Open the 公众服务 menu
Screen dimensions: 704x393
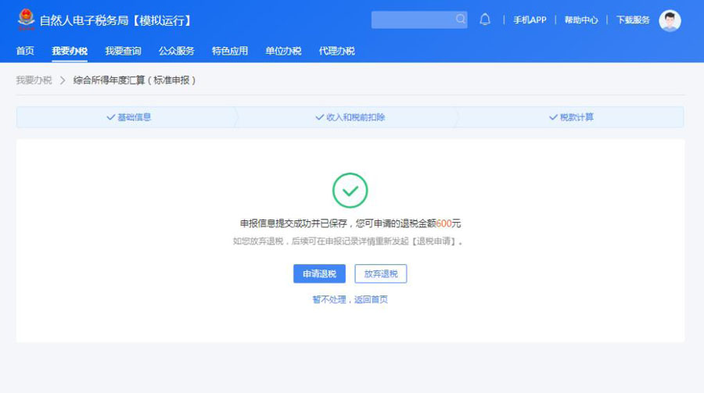pyautogui.click(x=176, y=51)
